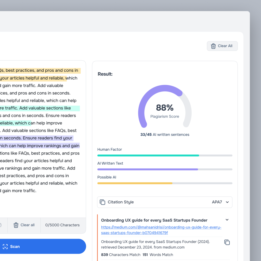
Task: Click the trash icon beside lowercase Clear all
Action: pyautogui.click(x=16, y=225)
